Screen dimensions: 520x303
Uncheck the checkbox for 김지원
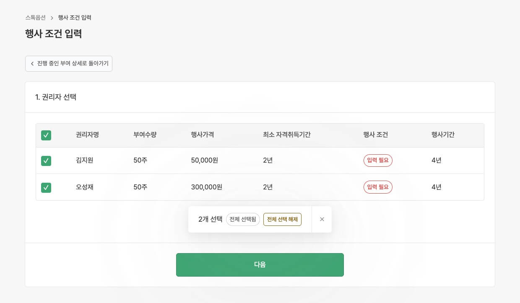[x=46, y=161]
